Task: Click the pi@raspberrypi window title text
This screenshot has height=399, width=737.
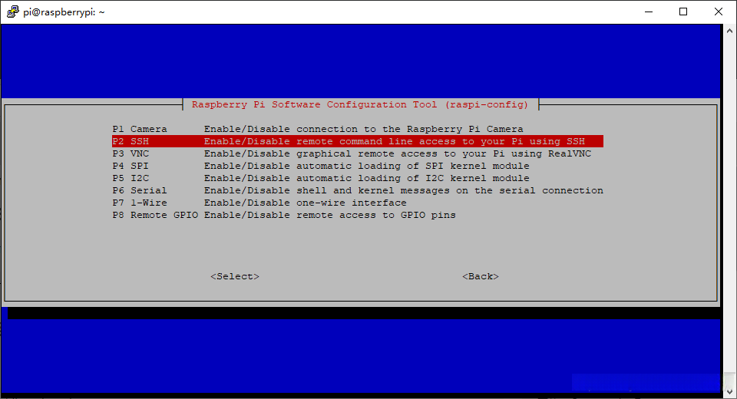Action: pyautogui.click(x=64, y=12)
